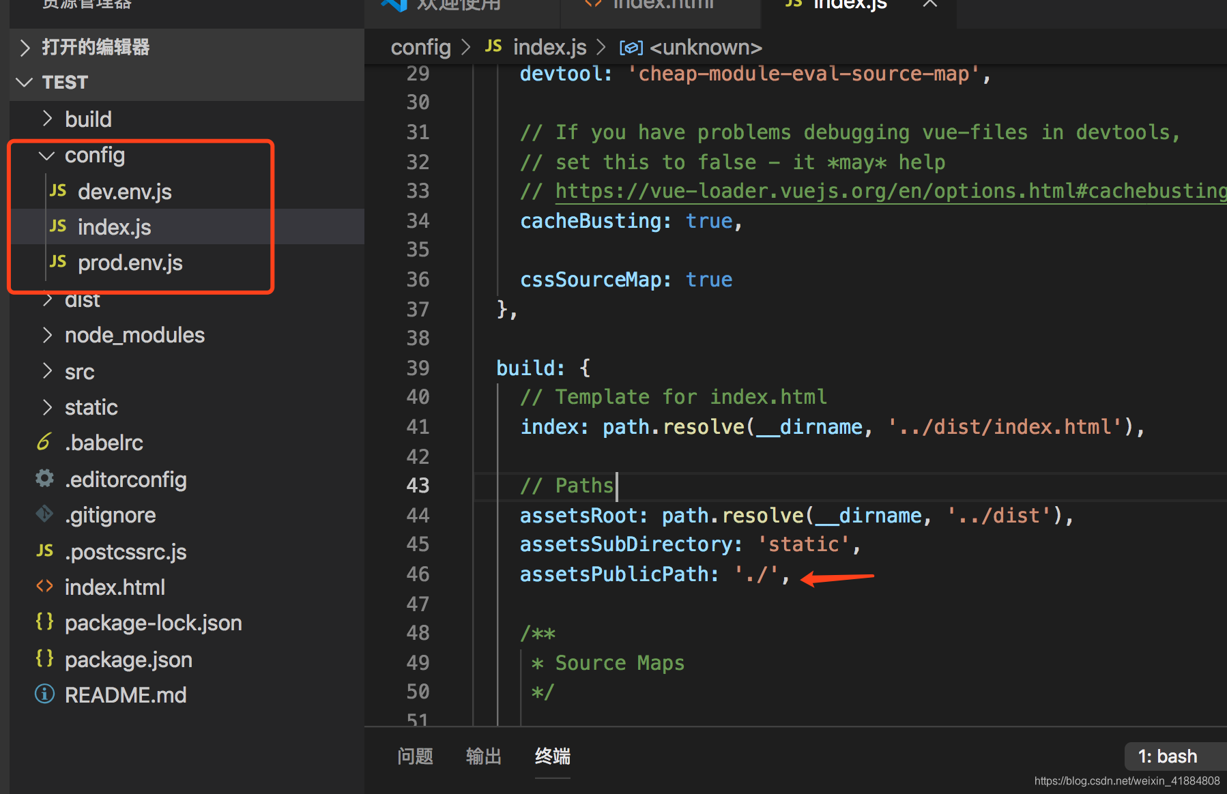Open .postcssrc.js file
Viewport: 1227px width, 794px height.
coord(126,552)
